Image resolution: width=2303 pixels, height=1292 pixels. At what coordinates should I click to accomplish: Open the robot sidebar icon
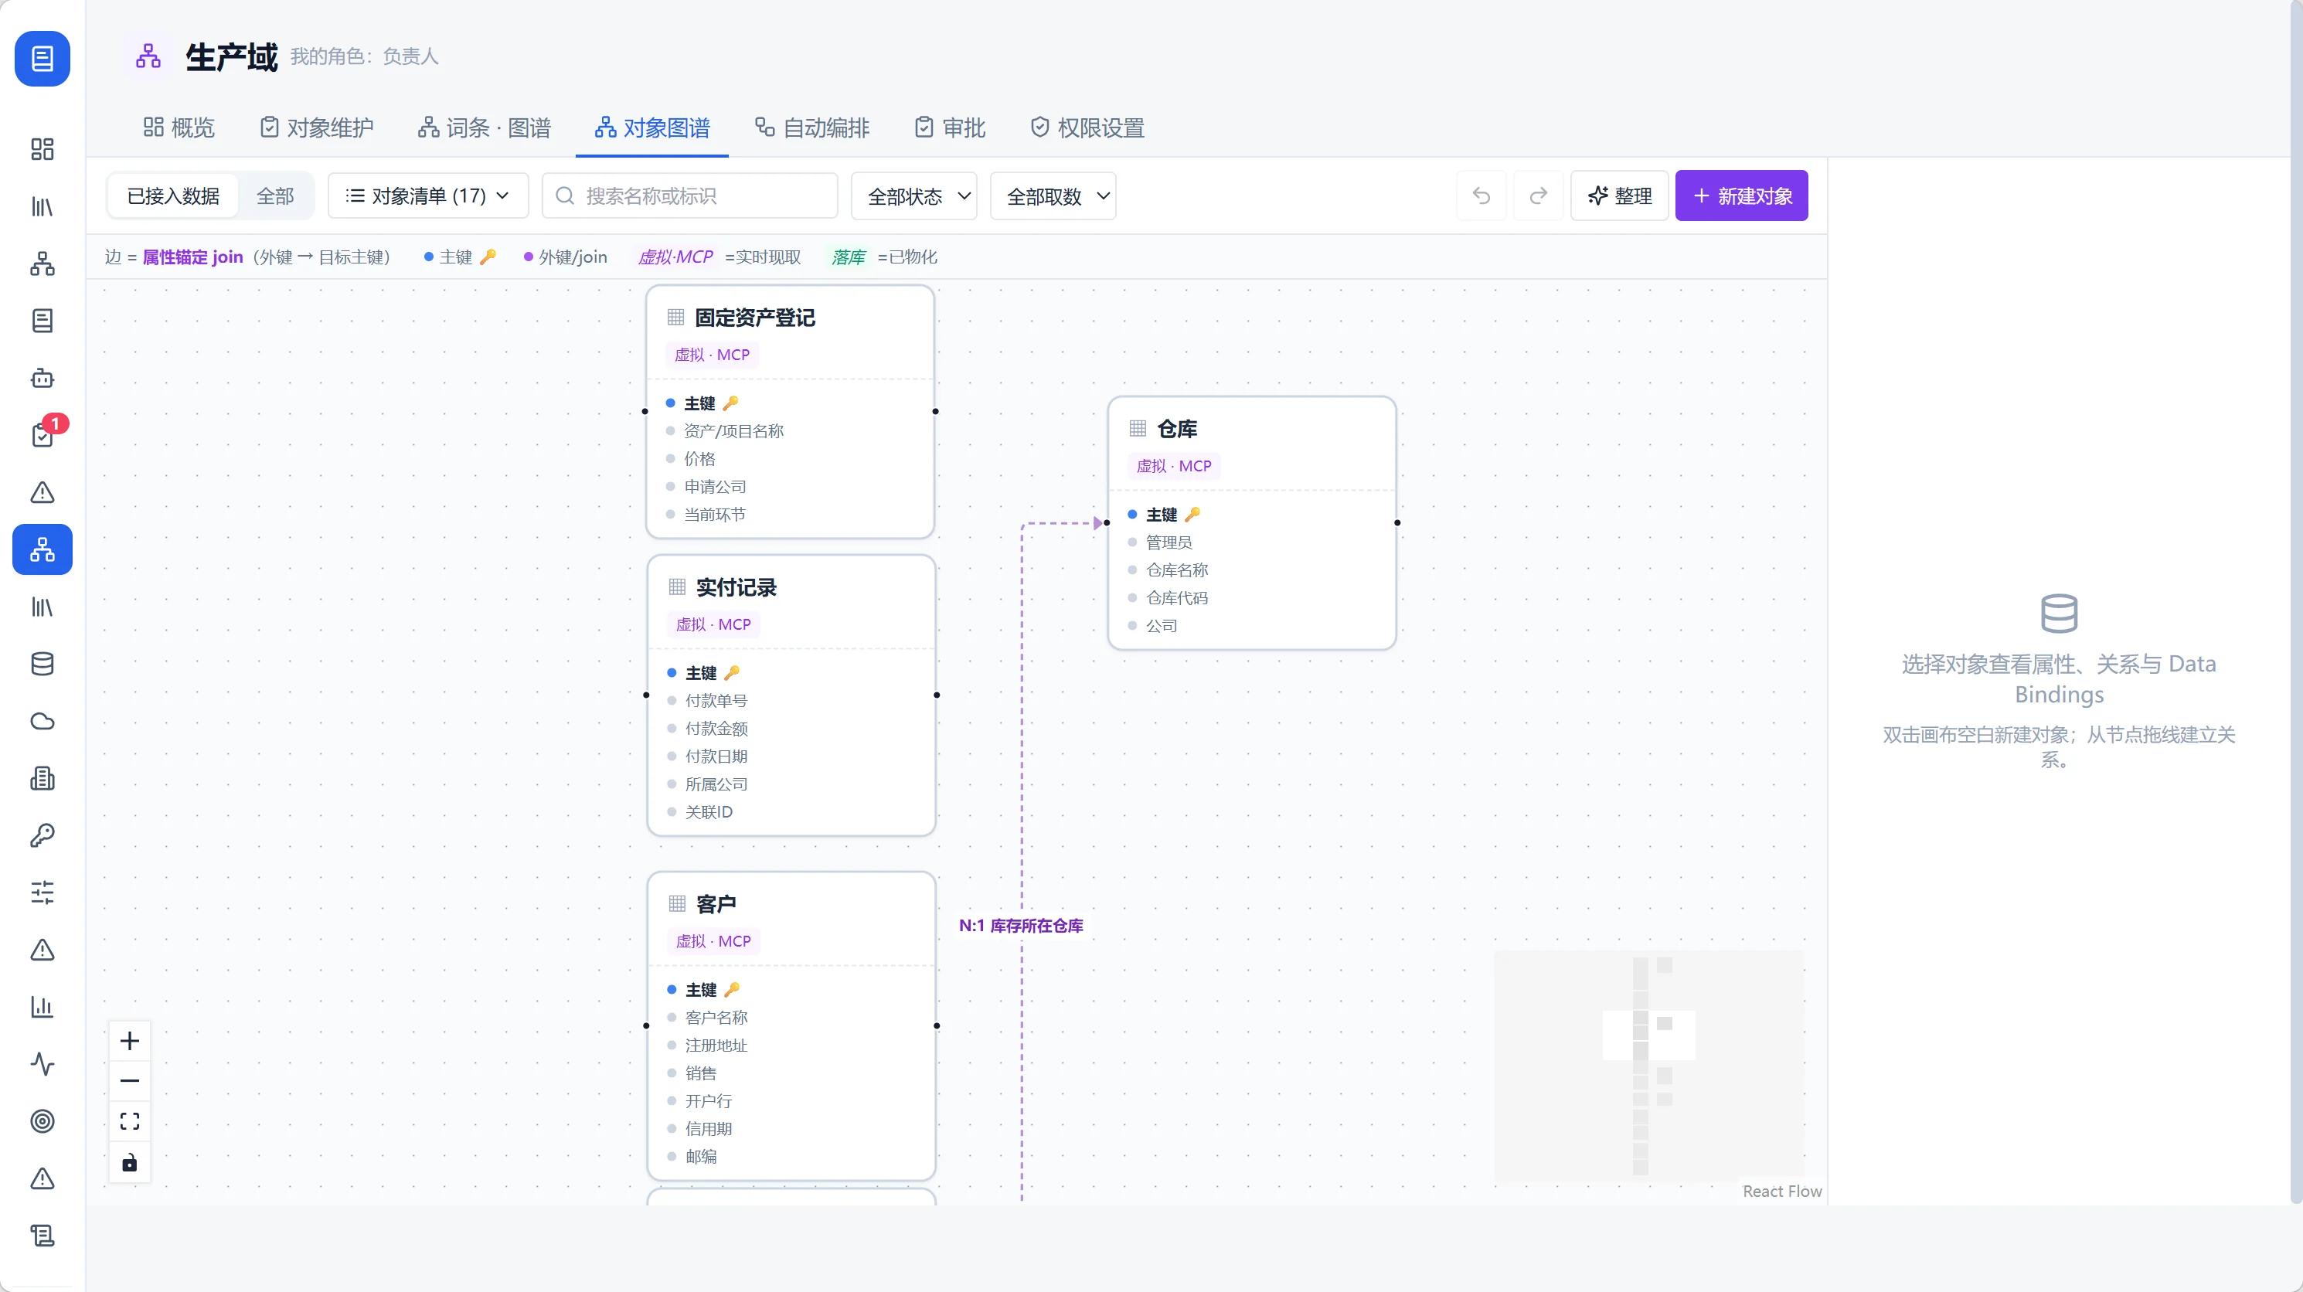tap(42, 378)
